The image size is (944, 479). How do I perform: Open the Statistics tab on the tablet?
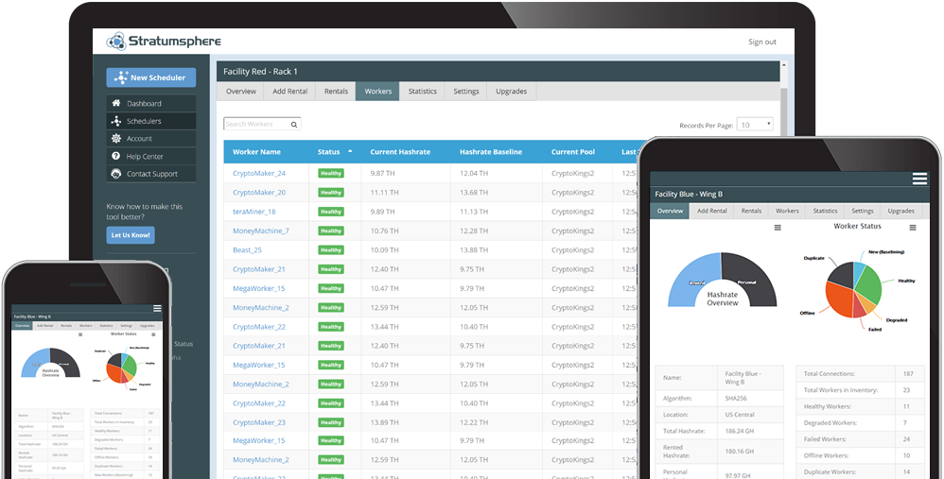[x=825, y=211]
